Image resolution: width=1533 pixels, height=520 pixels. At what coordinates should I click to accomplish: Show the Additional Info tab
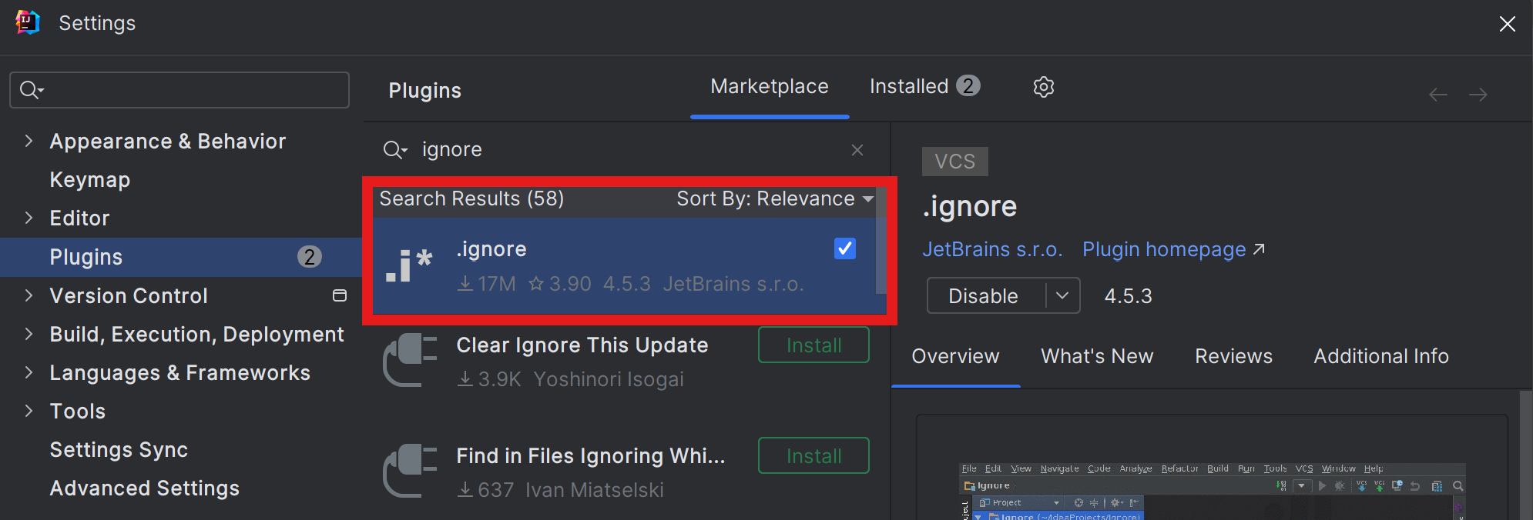1381,356
